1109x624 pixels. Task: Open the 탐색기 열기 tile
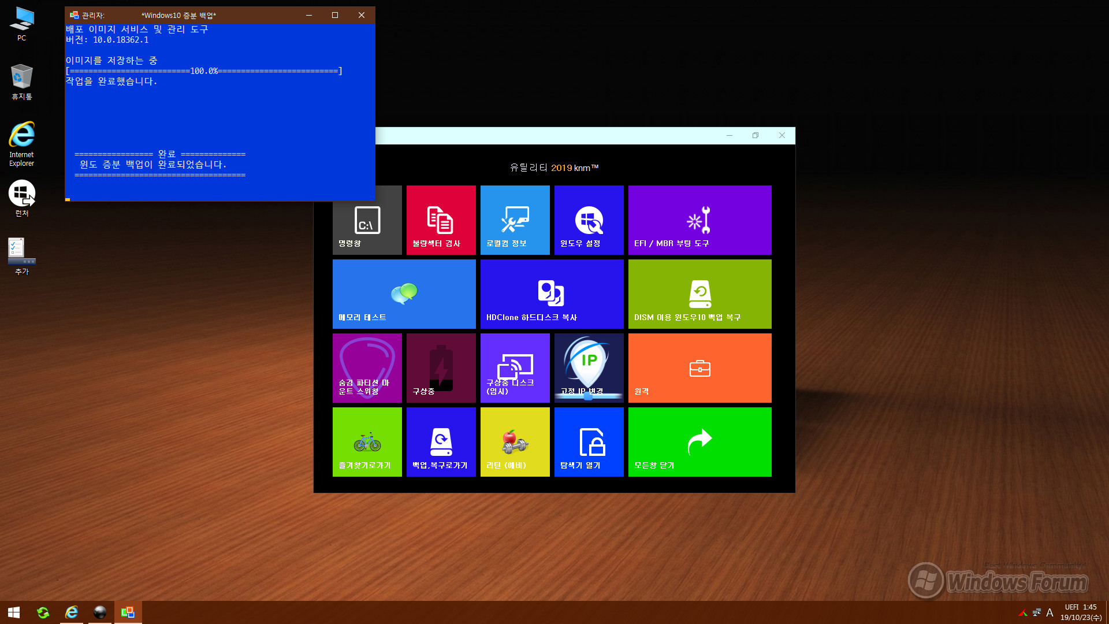point(589,442)
